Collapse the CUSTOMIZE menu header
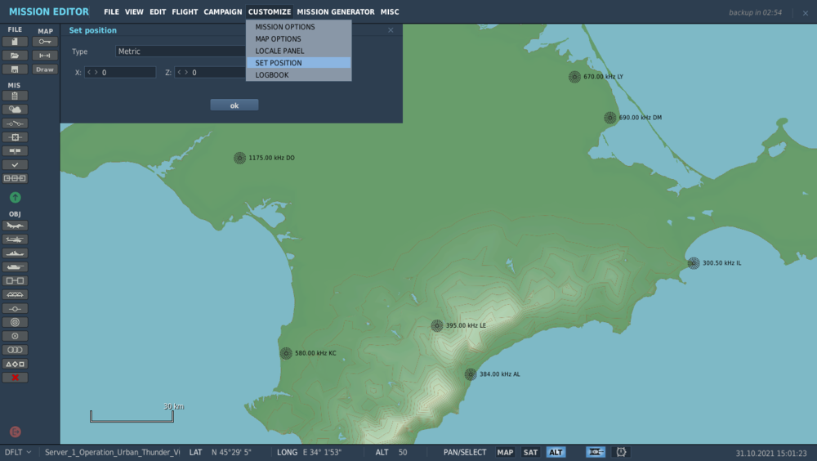The width and height of the screenshot is (817, 461). click(x=270, y=11)
